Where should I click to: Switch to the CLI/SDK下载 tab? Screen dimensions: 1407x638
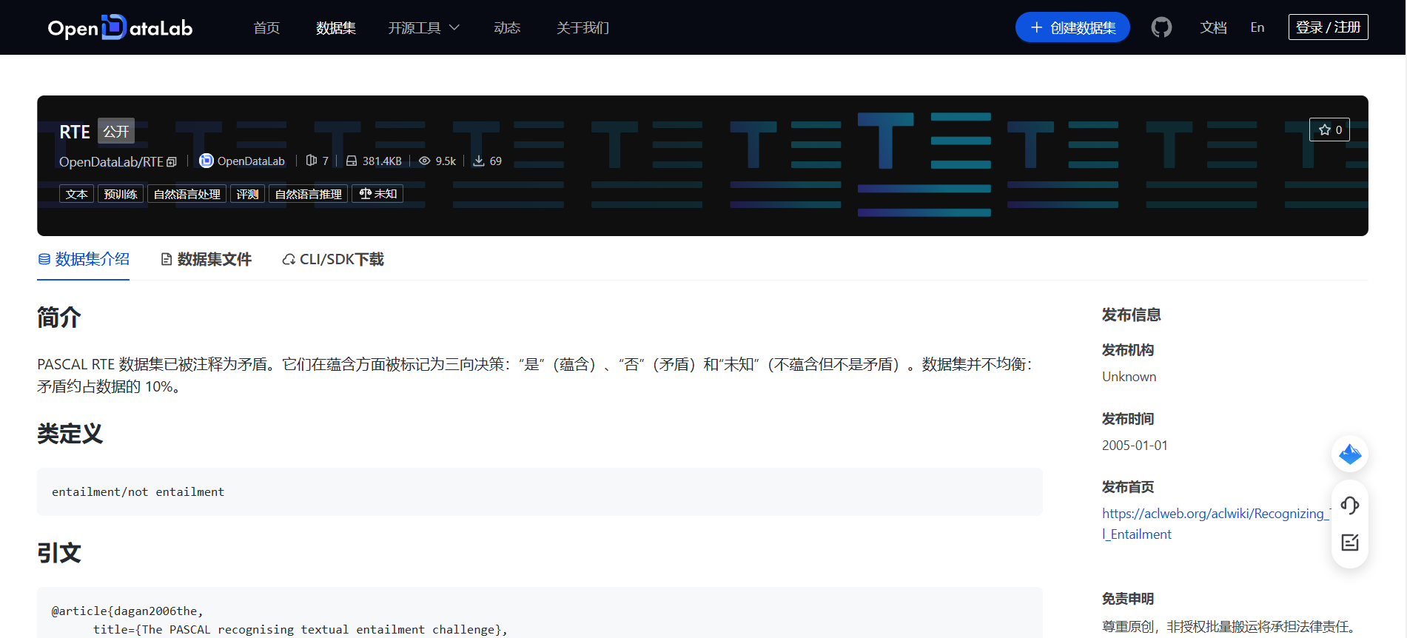tap(333, 259)
